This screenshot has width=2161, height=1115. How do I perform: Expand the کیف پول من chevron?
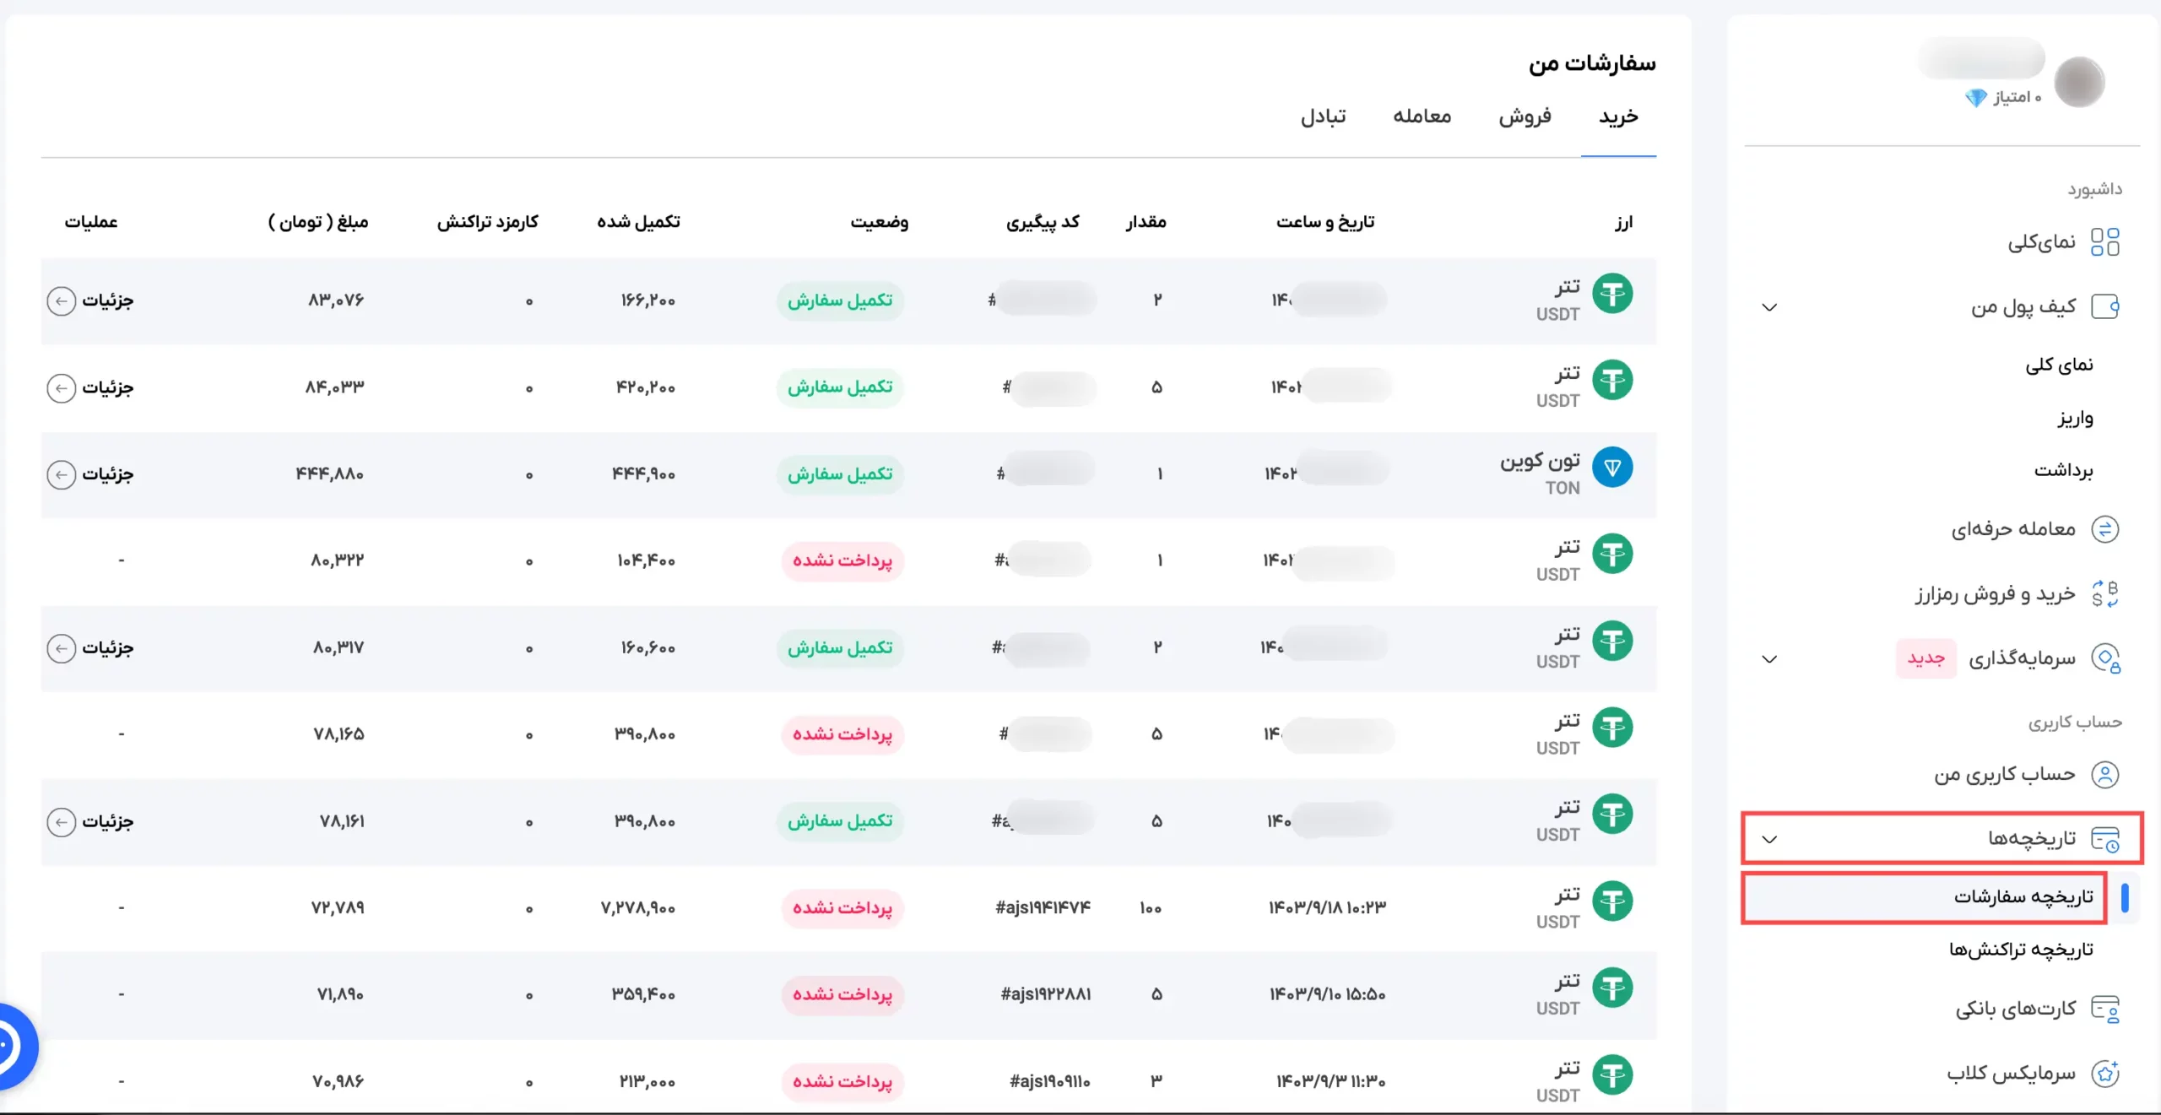click(x=1770, y=307)
